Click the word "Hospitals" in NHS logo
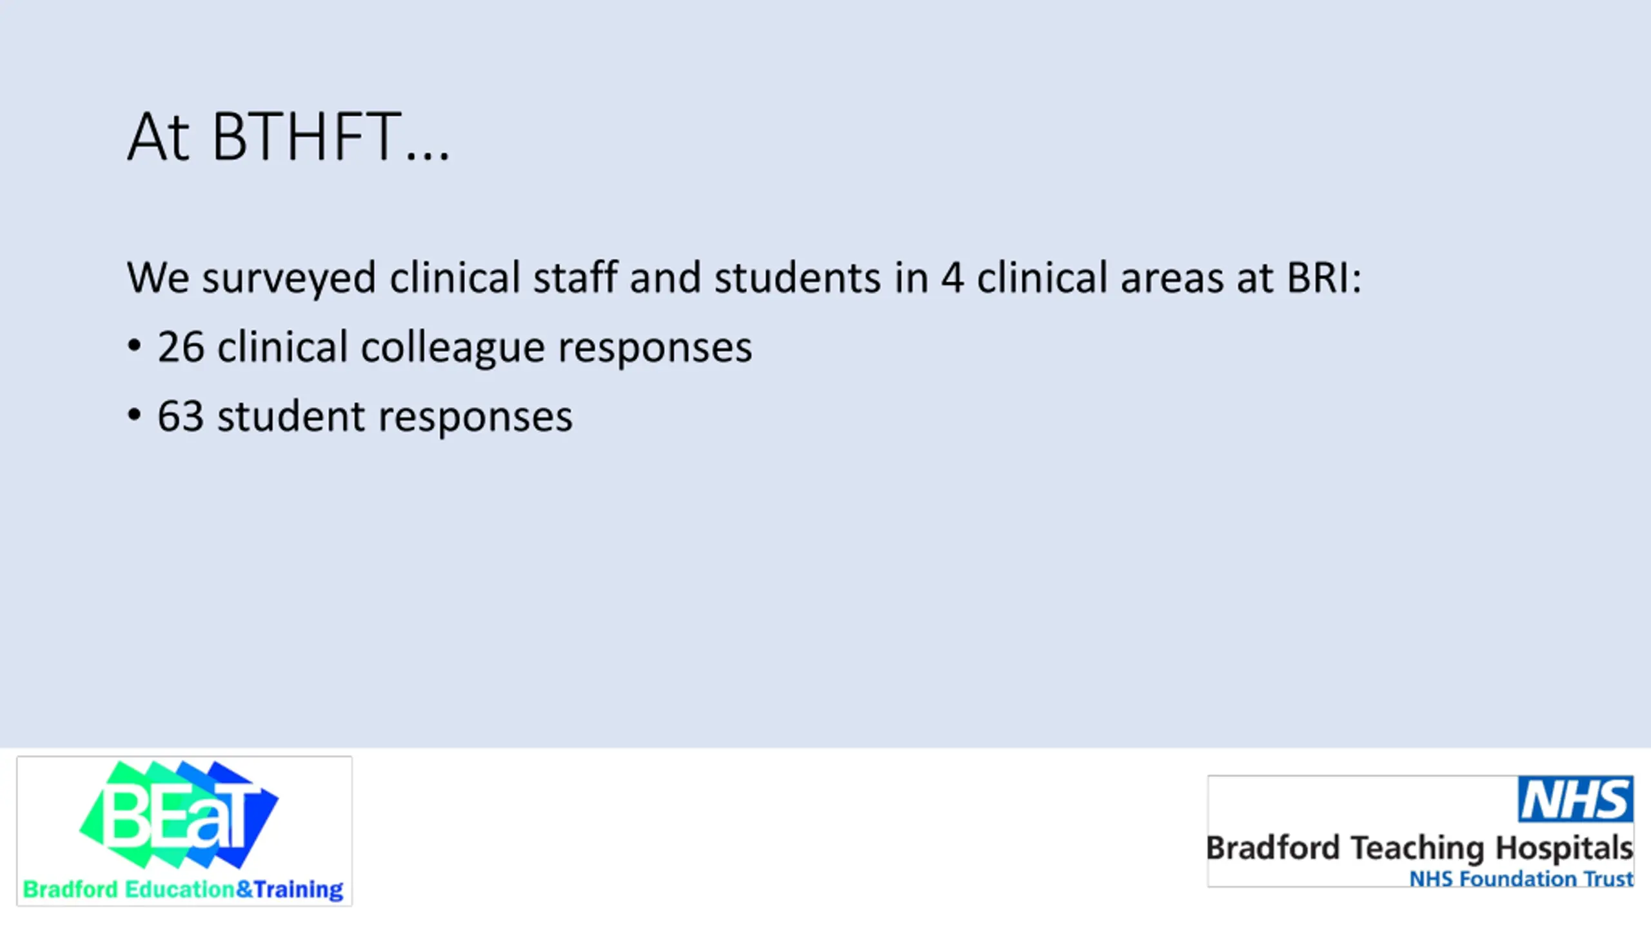The image size is (1651, 928). 1564,848
